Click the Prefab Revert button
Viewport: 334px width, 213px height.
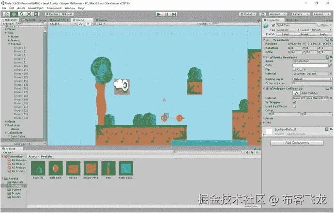304,34
